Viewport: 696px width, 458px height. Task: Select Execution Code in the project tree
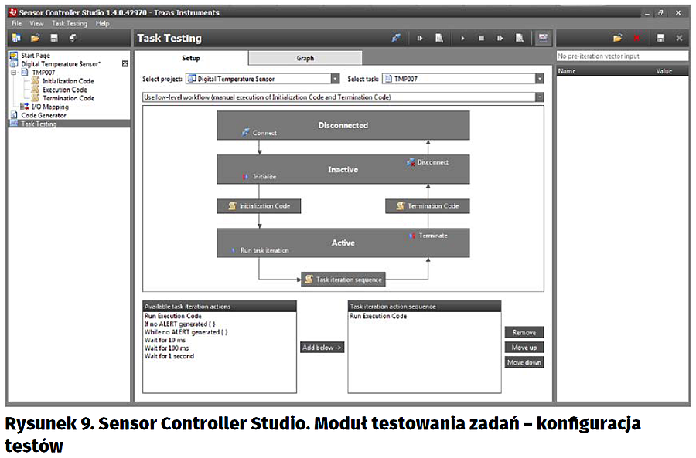click(x=64, y=90)
